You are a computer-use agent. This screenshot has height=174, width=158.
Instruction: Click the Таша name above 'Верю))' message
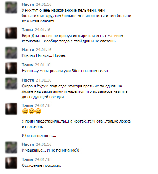click(27, 30)
